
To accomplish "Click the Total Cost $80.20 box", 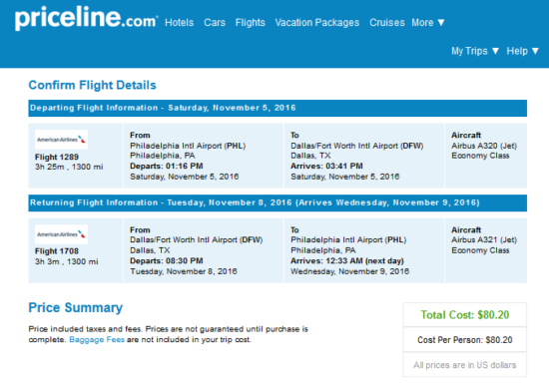I will tap(464, 314).
